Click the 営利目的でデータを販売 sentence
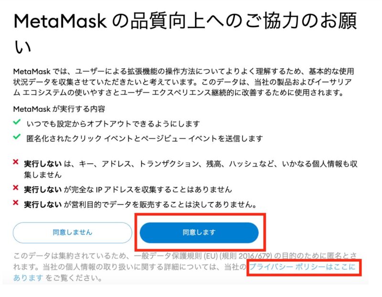The width and height of the screenshot is (382, 297). [x=140, y=204]
